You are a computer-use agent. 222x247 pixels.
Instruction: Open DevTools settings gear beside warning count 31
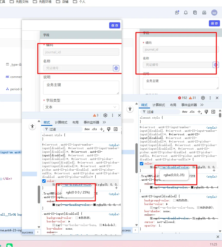tap(203, 98)
